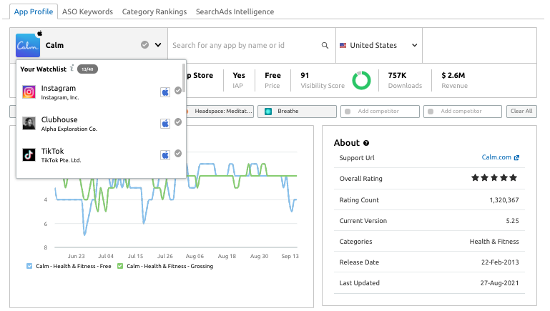Click the Calm app icon
550x311 pixels.
tap(28, 45)
